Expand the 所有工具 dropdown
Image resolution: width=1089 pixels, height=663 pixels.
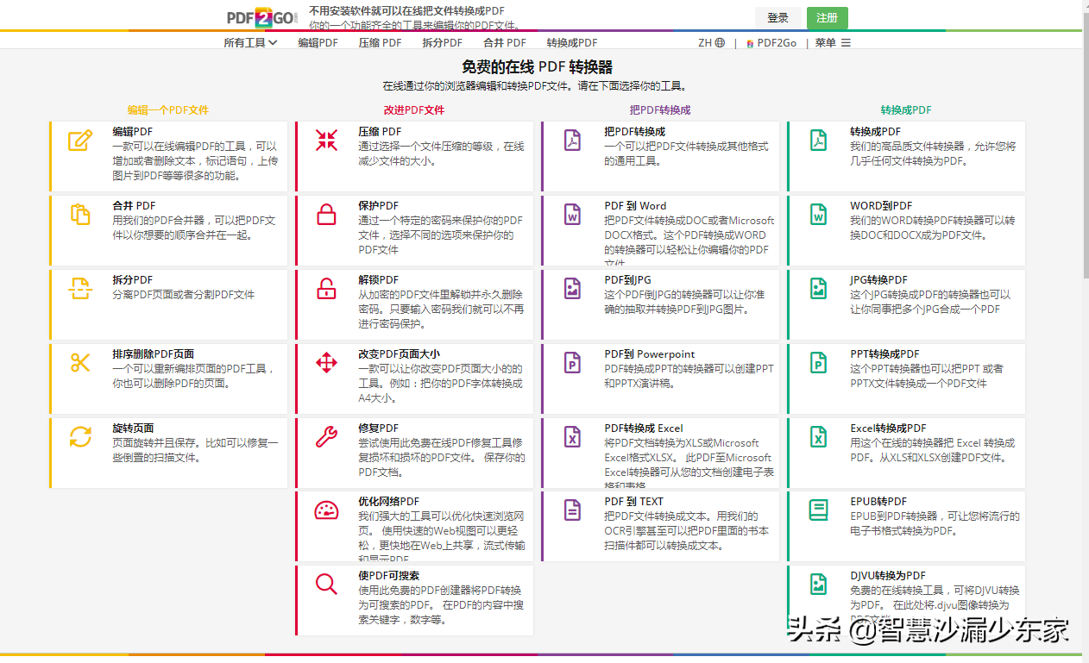(250, 42)
